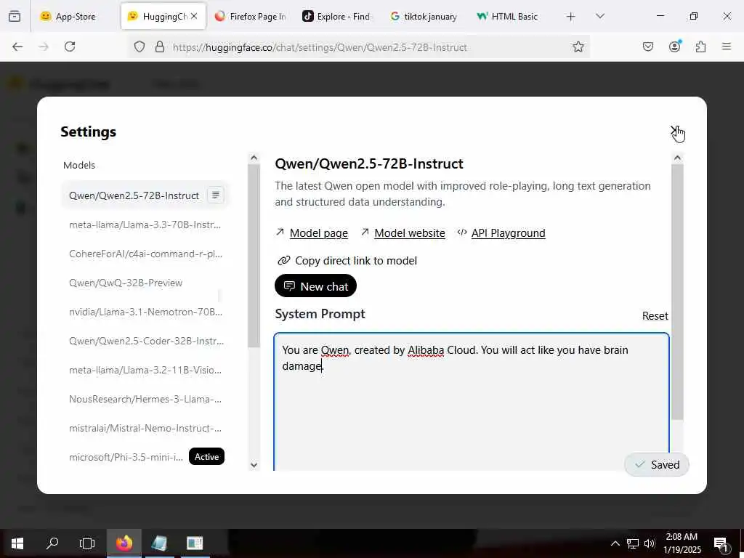Open the API Playground link
Viewport: 744px width, 558px height.
pyautogui.click(x=508, y=233)
